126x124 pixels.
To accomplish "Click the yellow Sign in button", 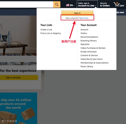I will [x=77, y=13].
